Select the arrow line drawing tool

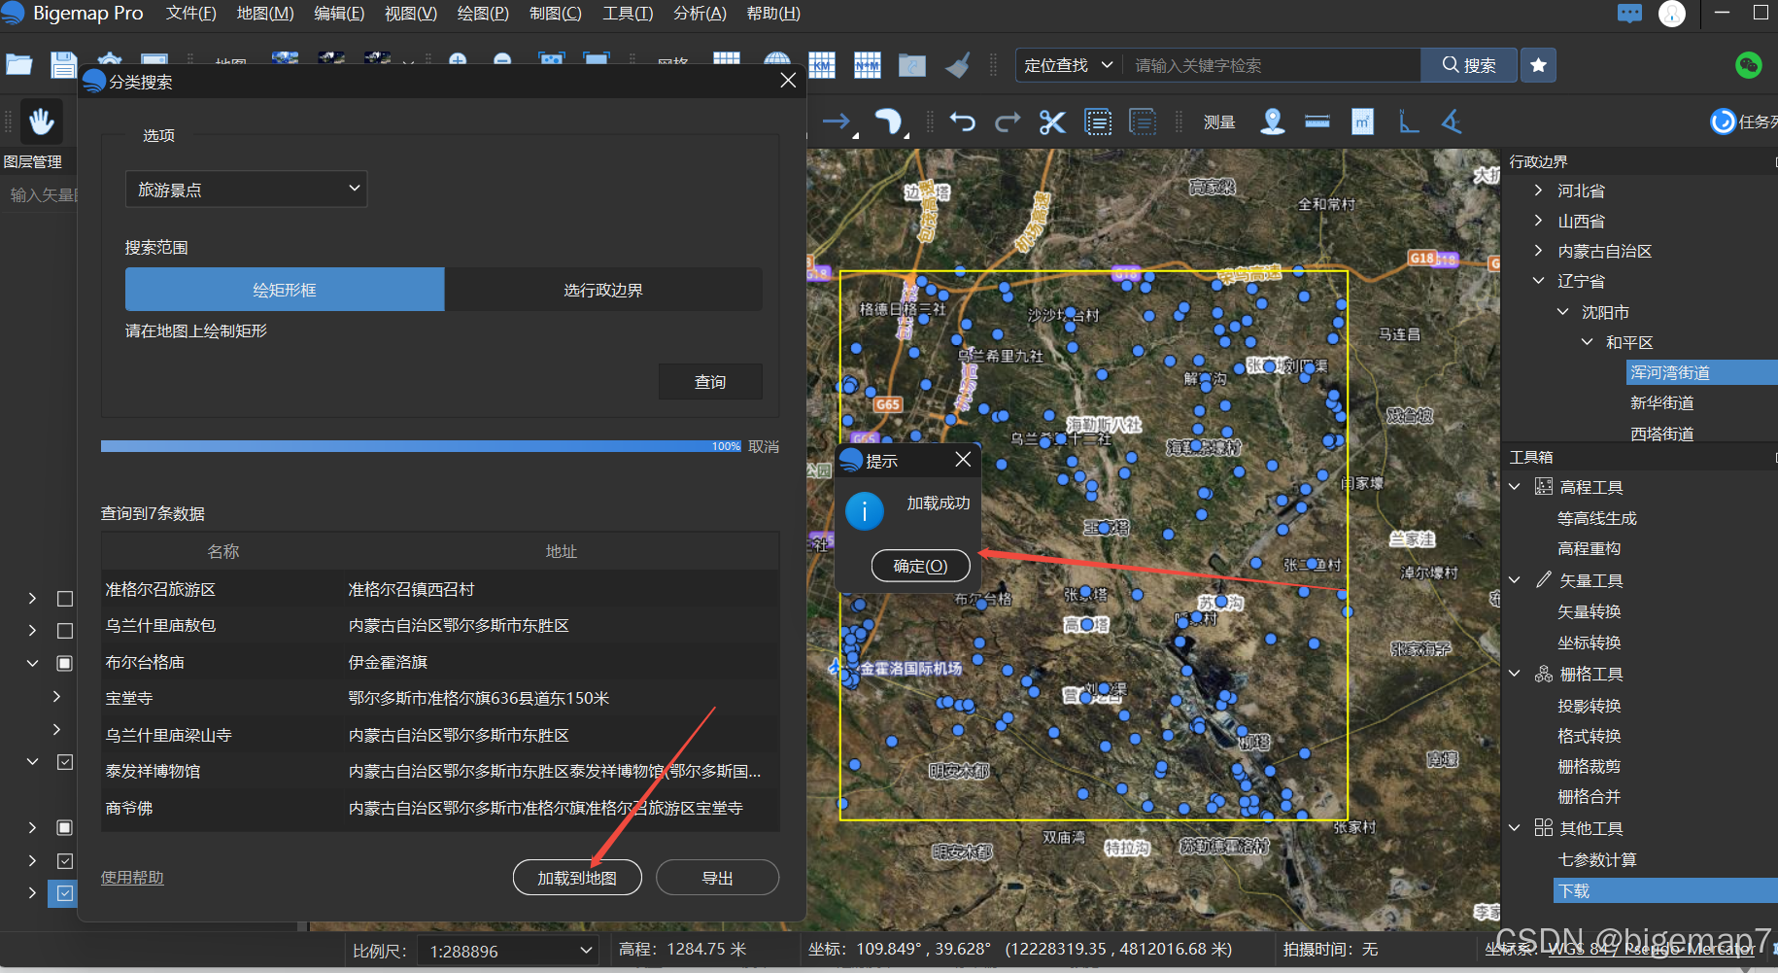(838, 122)
